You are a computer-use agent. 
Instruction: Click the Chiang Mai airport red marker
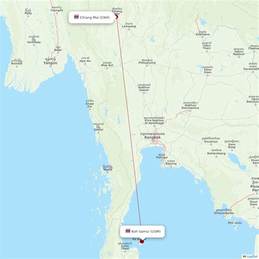coord(116,17)
